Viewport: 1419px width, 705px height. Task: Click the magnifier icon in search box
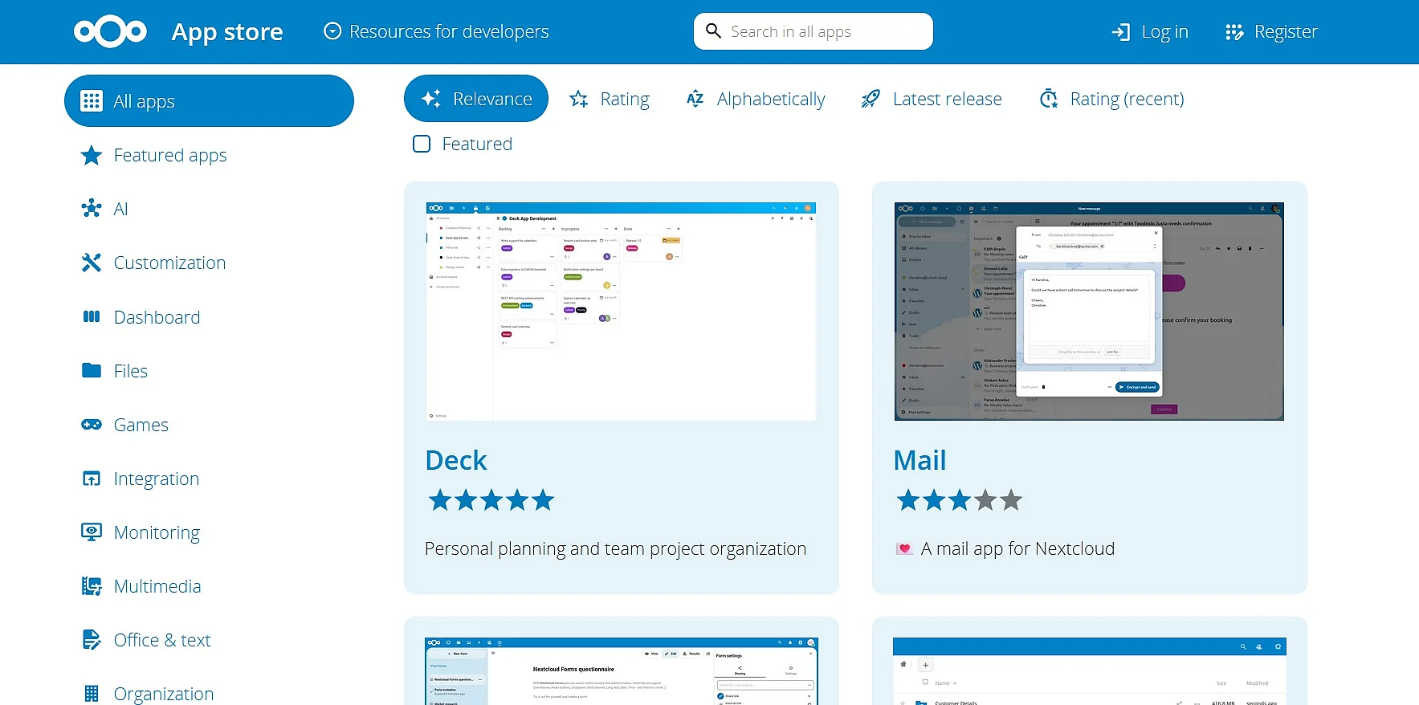click(713, 31)
